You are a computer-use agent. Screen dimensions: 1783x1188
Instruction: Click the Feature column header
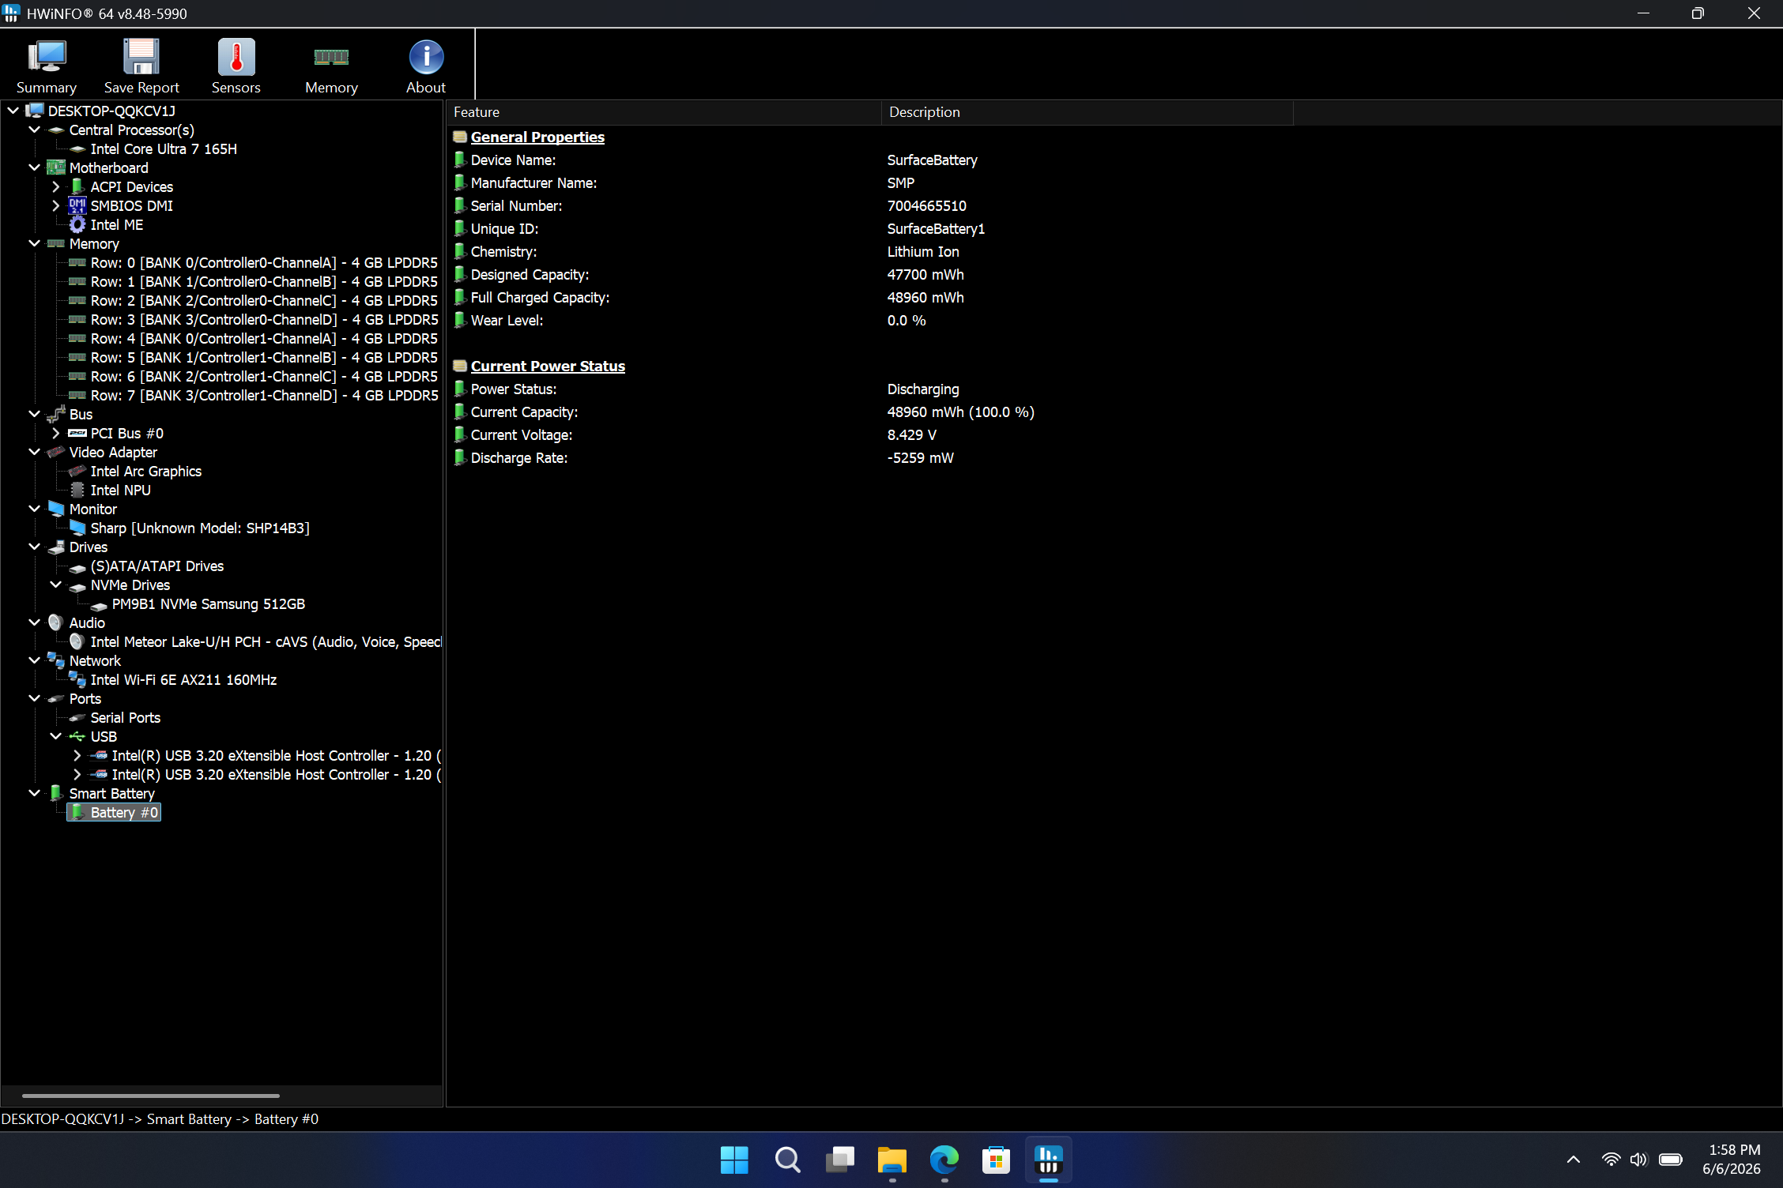click(664, 112)
